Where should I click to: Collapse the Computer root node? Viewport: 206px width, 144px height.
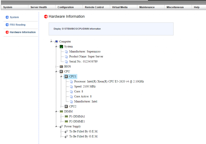pos(51,42)
